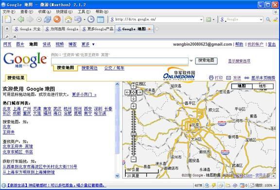Collapse overview map corner arrow
Image resolution: width=280 pixels, height=190 pixels.
click(274, 176)
